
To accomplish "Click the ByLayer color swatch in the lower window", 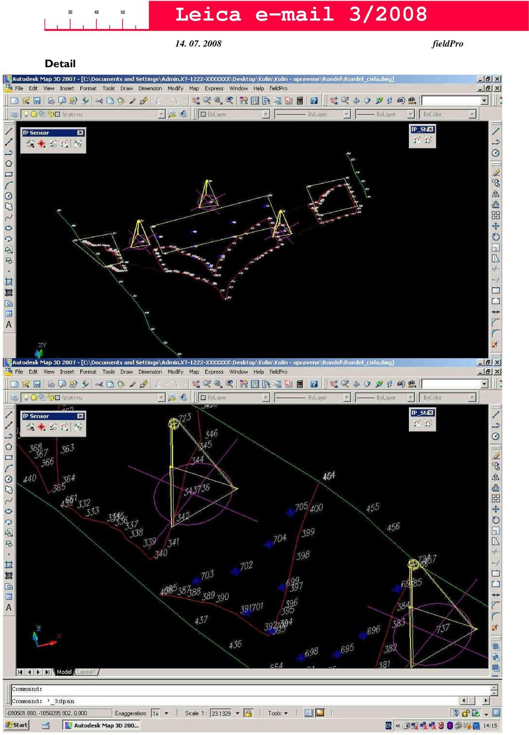I will point(203,397).
